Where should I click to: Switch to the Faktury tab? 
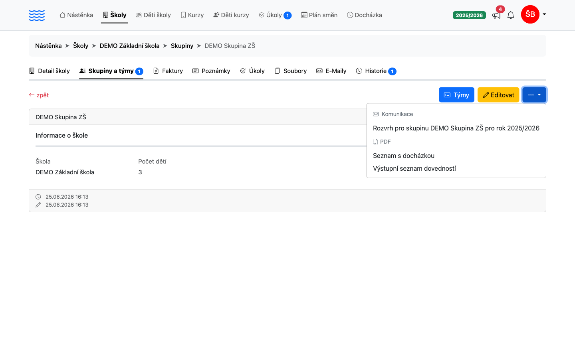(168, 71)
